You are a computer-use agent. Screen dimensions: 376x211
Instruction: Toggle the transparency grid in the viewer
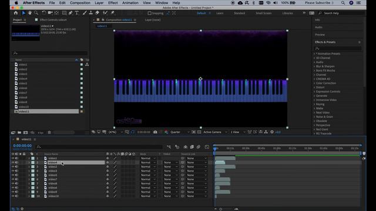[x=199, y=132]
